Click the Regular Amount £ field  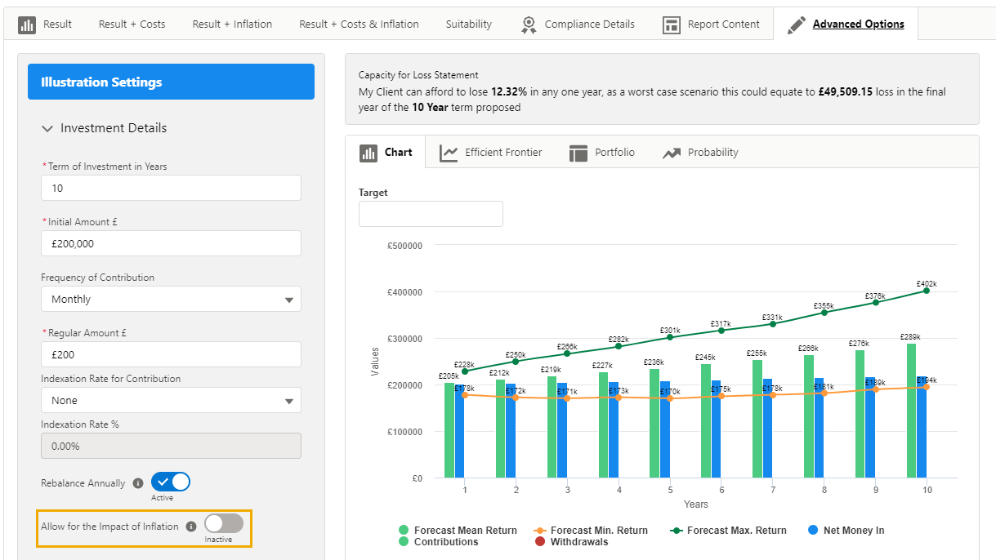pyautogui.click(x=171, y=354)
